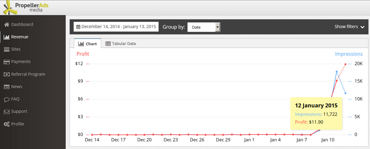Viewport: 370px width, 149px height.
Task: Select the Chart tab
Action: (88, 44)
